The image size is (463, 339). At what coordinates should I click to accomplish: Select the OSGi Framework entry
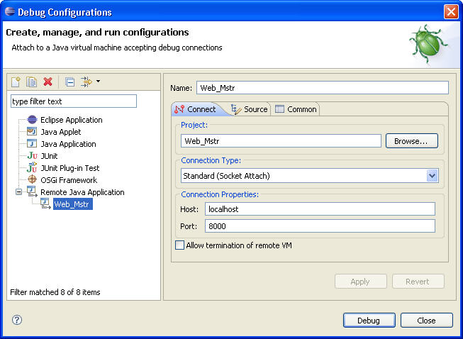pos(68,180)
